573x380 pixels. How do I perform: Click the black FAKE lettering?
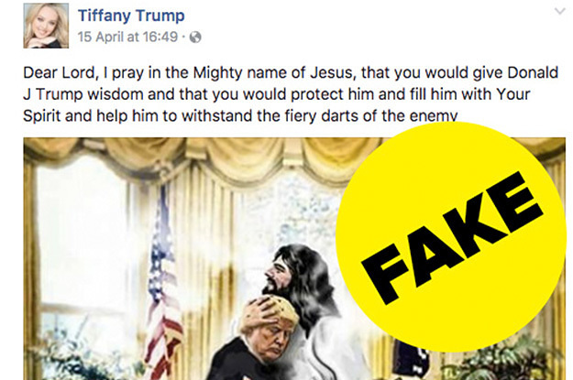point(452,239)
